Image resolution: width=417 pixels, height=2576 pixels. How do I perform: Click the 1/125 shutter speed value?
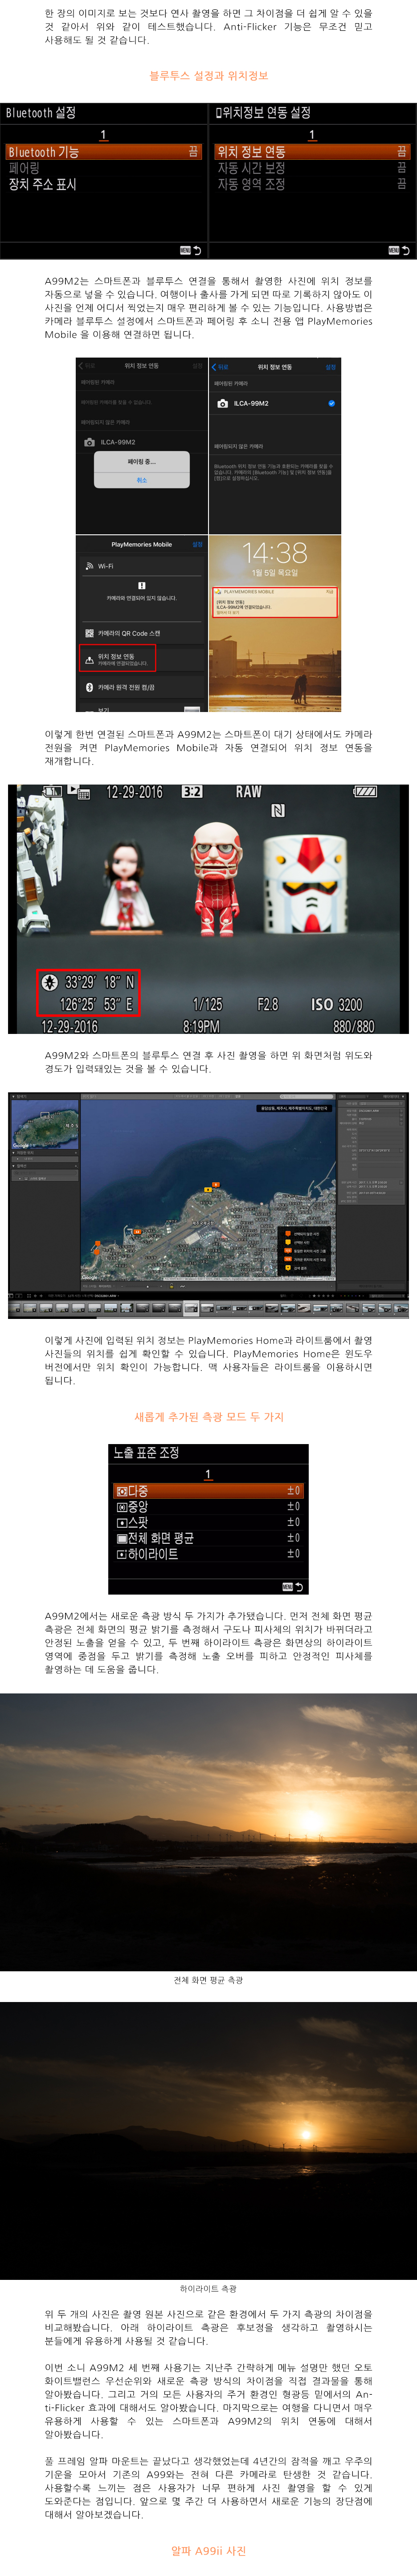click(x=208, y=1004)
